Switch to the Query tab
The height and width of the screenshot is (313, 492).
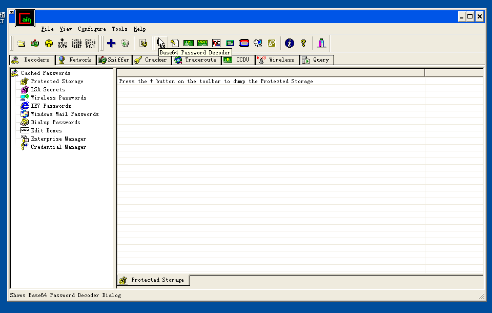[x=317, y=60]
